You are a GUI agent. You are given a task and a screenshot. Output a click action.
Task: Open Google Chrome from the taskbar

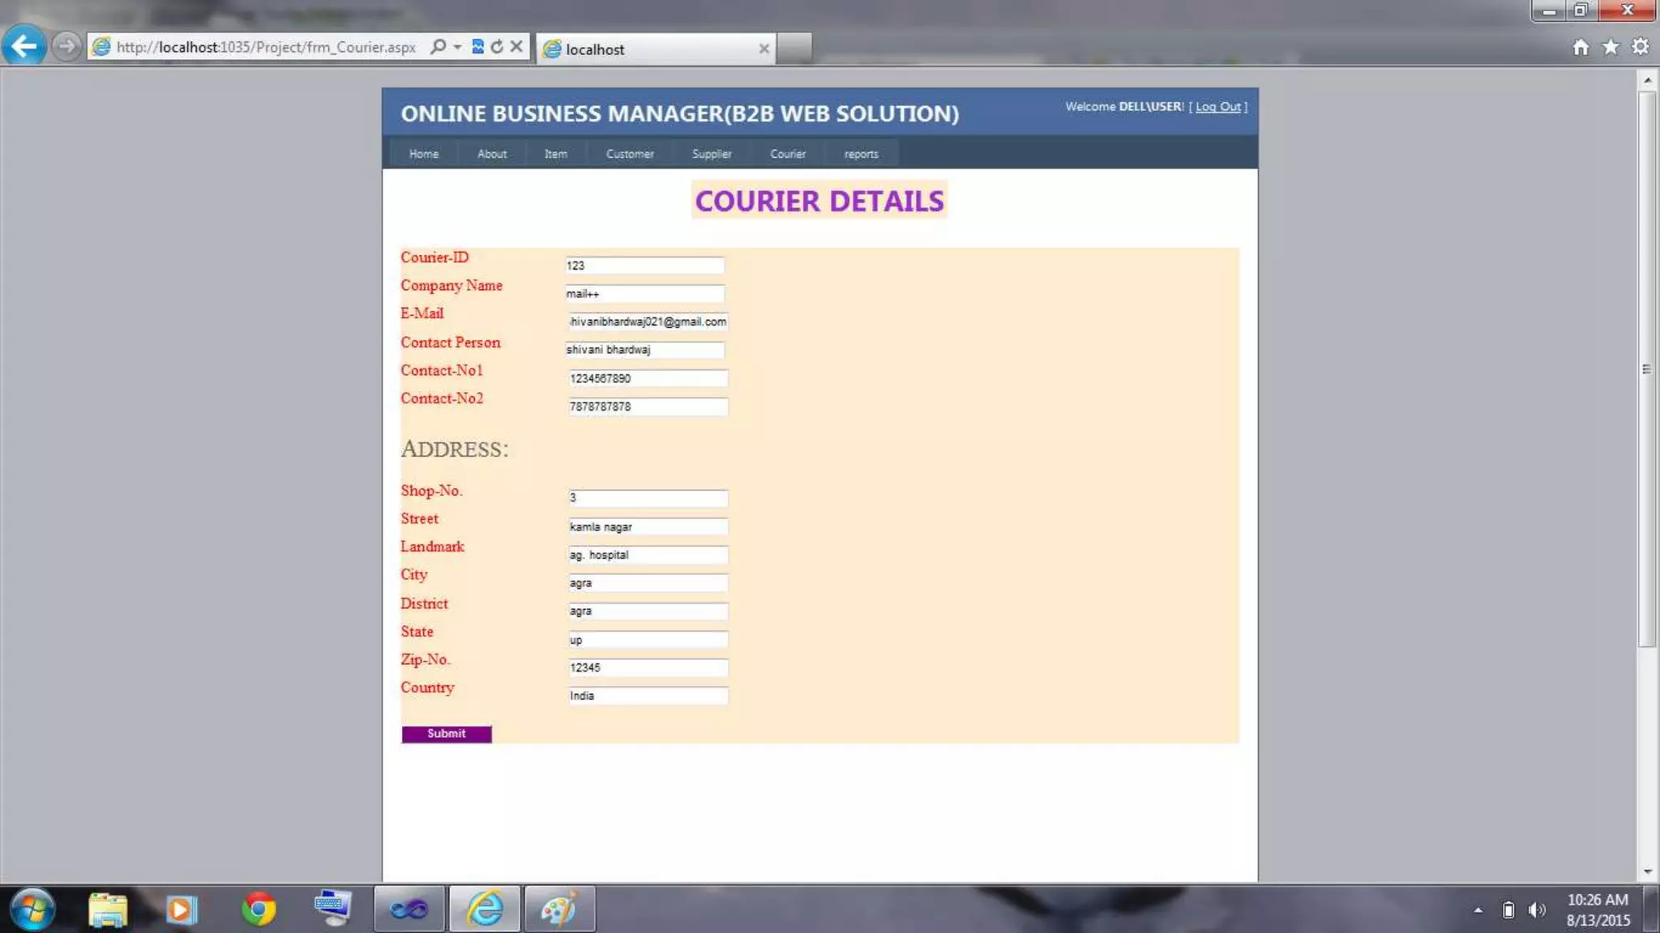[x=259, y=909]
